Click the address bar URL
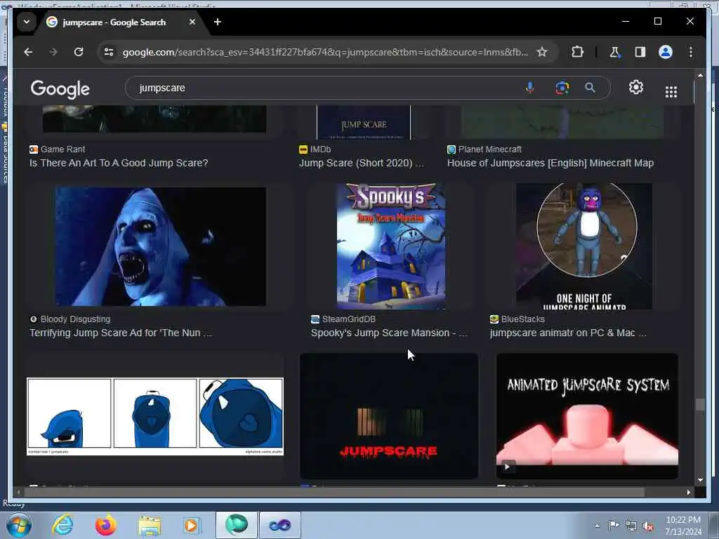Screen dimensions: 719x539 324,52
